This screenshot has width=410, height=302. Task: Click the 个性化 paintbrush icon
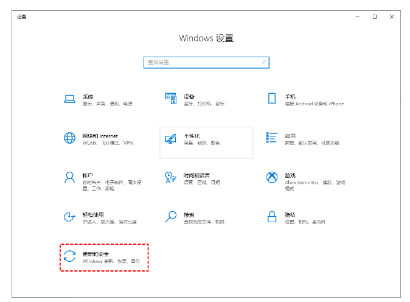point(171,138)
